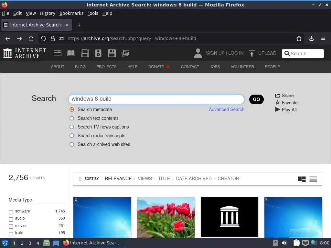Click the Internet Archive logo
The height and width of the screenshot is (248, 331).
25,53
